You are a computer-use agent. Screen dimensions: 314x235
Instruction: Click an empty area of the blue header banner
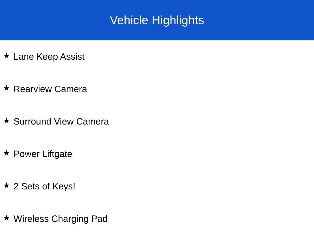[x=261, y=20]
